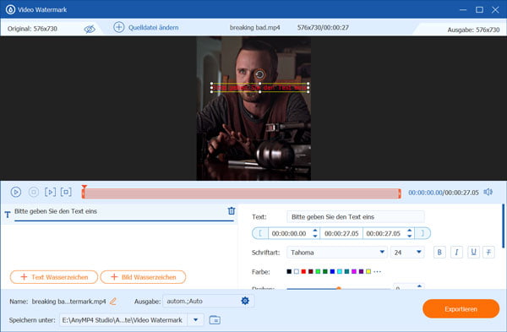The height and width of the screenshot is (332, 507).
Task: Close the Video Watermark window
Action: [x=495, y=9]
